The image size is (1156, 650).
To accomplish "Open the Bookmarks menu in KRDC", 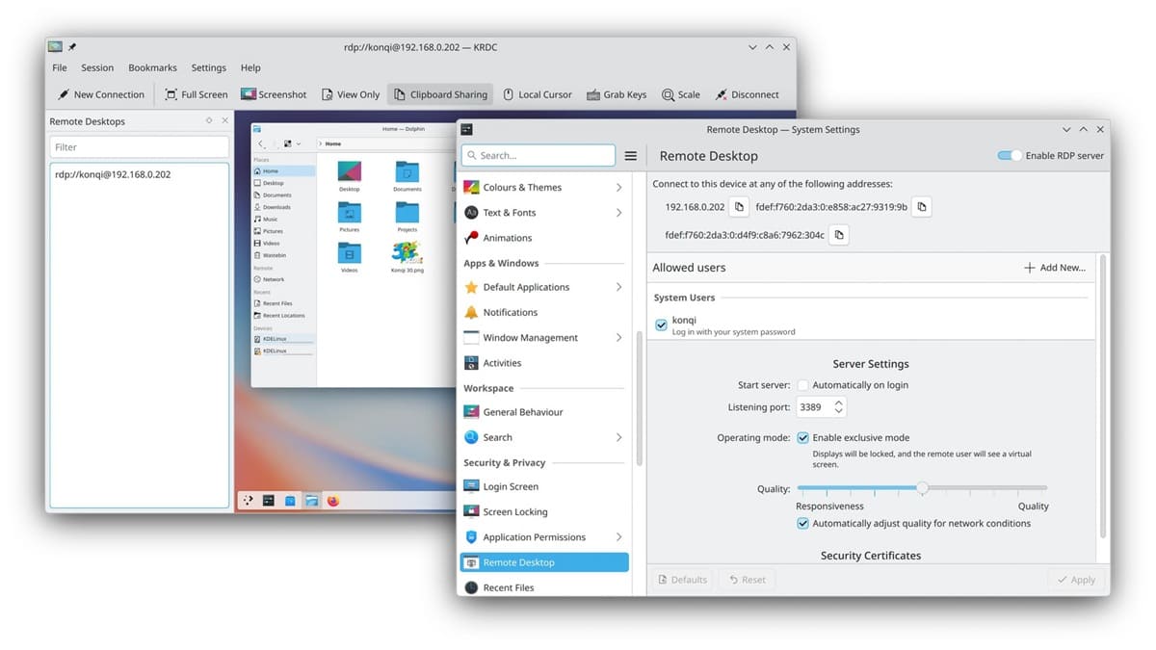I will (152, 67).
